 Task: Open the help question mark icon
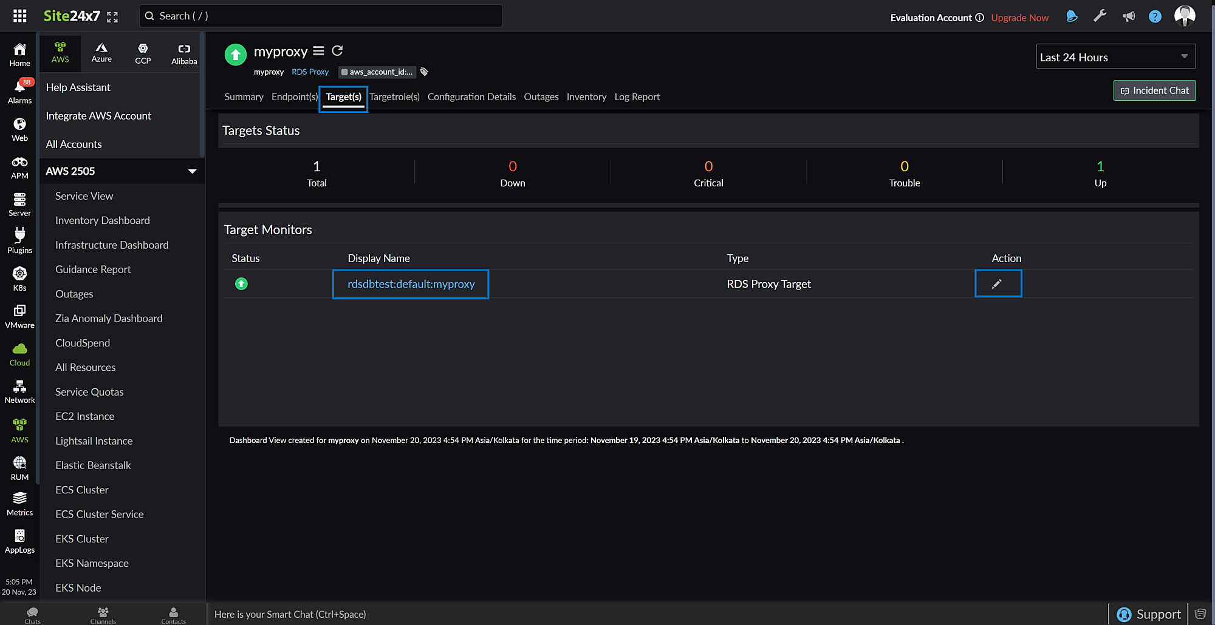[1155, 16]
